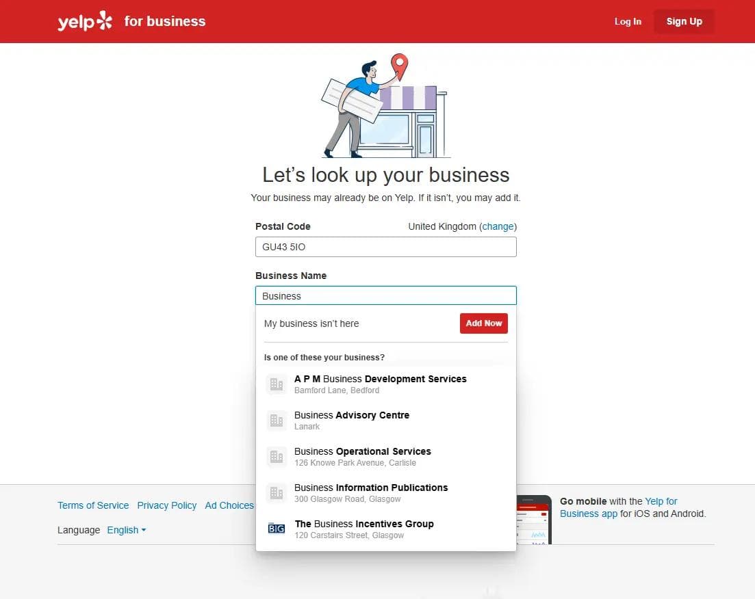Image resolution: width=755 pixels, height=599 pixels.
Task: Open Privacy Policy link
Action: [x=166, y=505]
